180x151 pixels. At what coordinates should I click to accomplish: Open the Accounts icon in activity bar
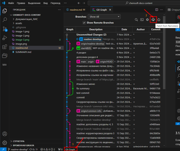coord(5,134)
